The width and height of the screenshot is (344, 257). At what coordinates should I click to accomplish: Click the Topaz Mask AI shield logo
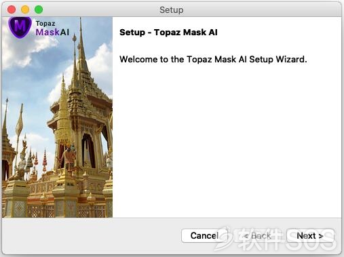(20, 27)
